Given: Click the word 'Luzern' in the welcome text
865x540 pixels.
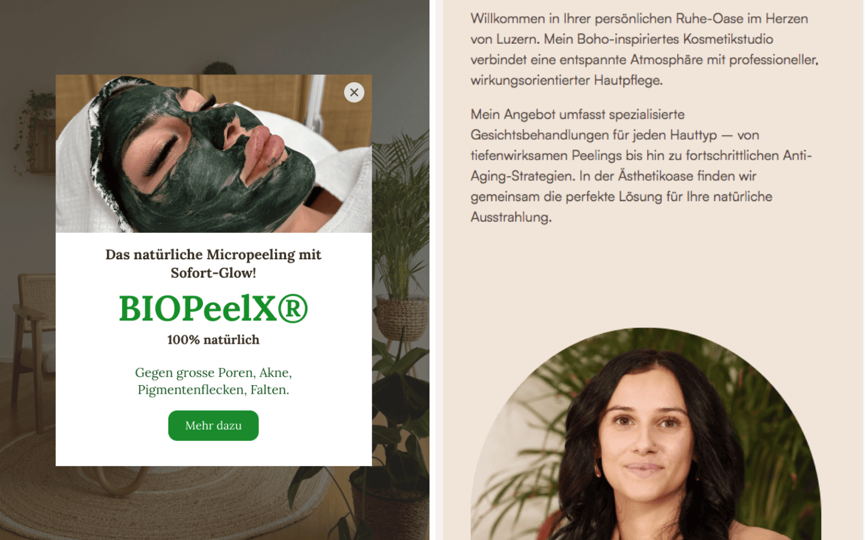Looking at the screenshot, I should (517, 39).
